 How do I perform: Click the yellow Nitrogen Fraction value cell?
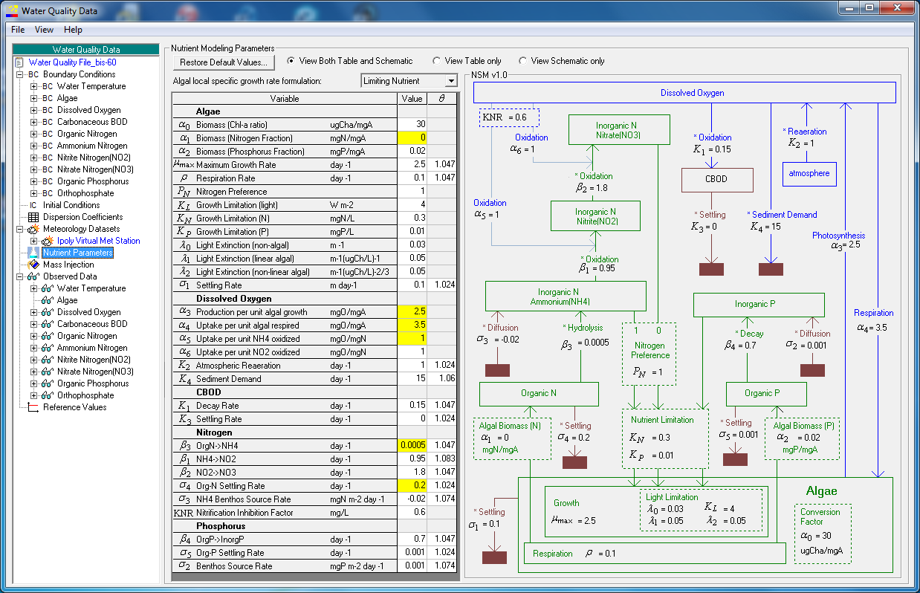[x=412, y=138]
